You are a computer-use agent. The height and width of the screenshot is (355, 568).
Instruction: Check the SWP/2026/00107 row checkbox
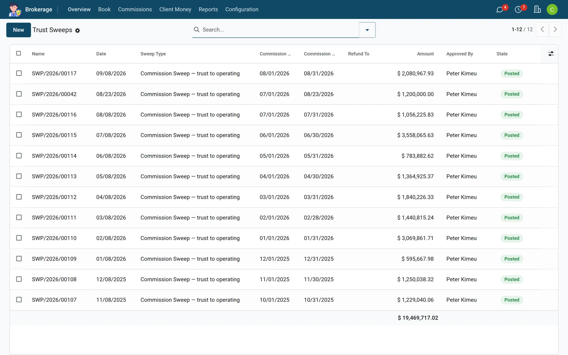(x=19, y=300)
